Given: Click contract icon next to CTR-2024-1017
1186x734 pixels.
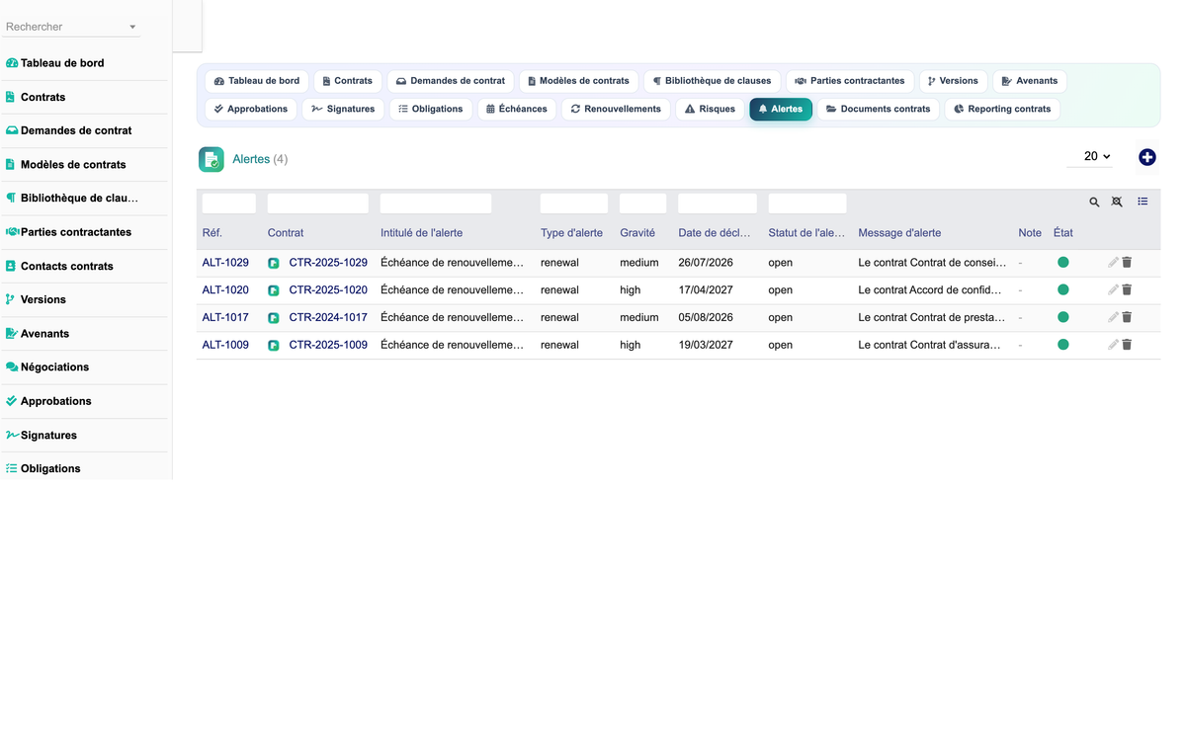Looking at the screenshot, I should [274, 318].
